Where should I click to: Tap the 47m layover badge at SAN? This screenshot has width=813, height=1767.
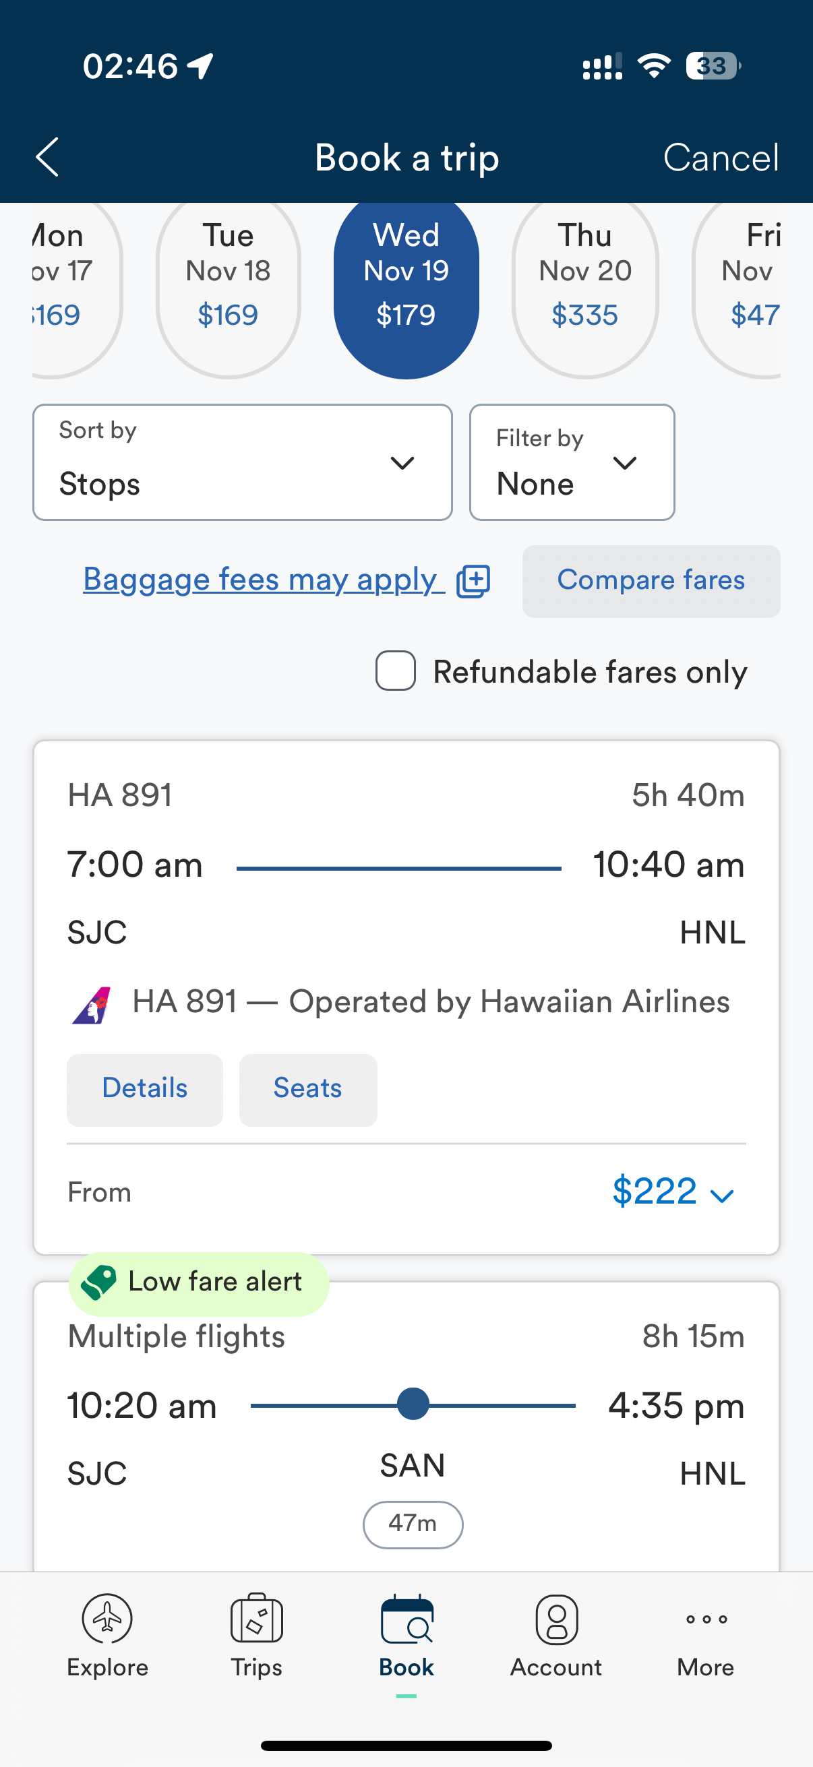413,1524
